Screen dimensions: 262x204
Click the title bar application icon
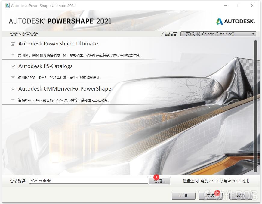(7, 5)
